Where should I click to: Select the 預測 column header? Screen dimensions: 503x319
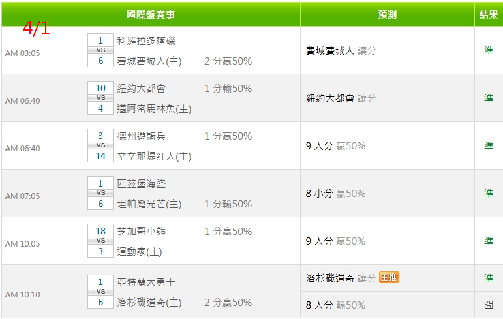click(387, 14)
